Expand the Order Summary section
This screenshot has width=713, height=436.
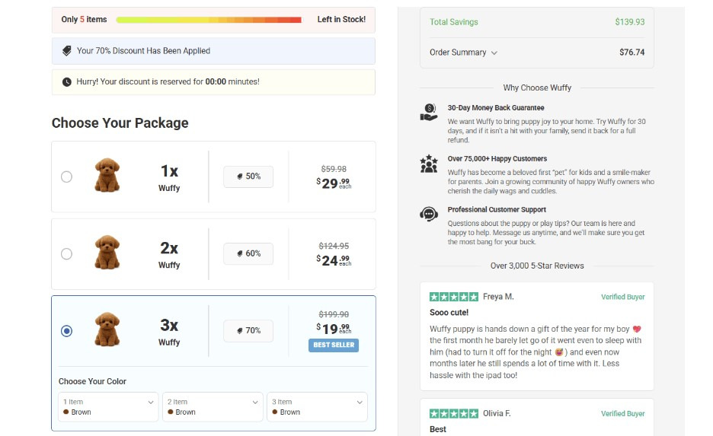tap(463, 53)
